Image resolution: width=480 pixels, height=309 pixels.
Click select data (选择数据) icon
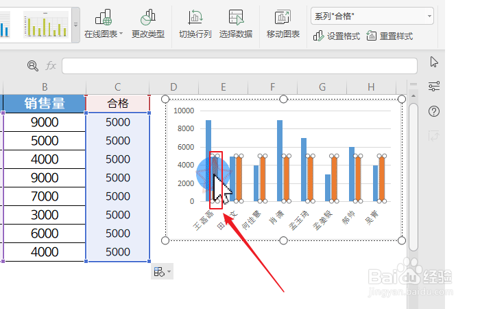click(236, 17)
